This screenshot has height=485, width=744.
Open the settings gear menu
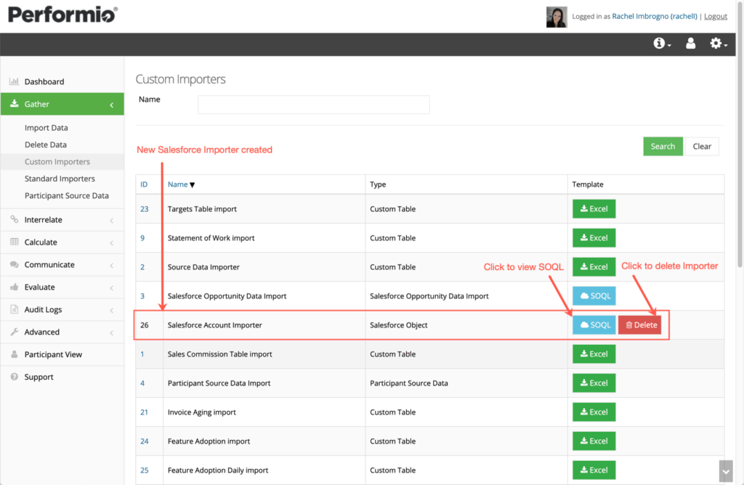pos(718,44)
